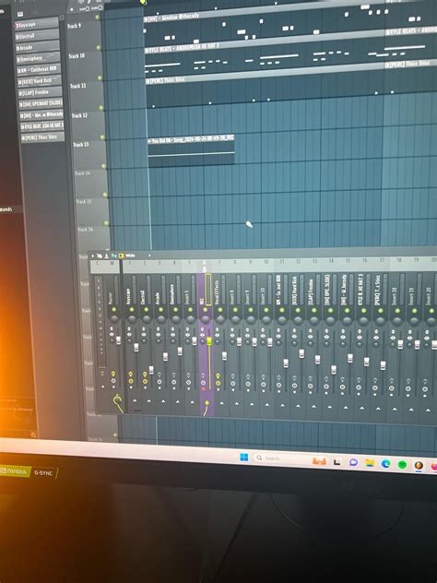This screenshot has height=583, width=437.
Task: Select the Keyscape channel in the picker
Action: (x=37, y=25)
